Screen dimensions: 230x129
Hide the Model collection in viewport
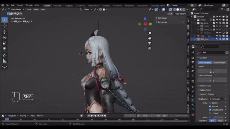click(x=220, y=20)
